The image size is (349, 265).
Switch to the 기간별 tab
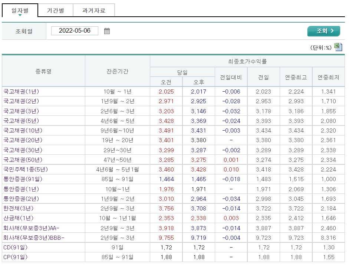(55, 10)
